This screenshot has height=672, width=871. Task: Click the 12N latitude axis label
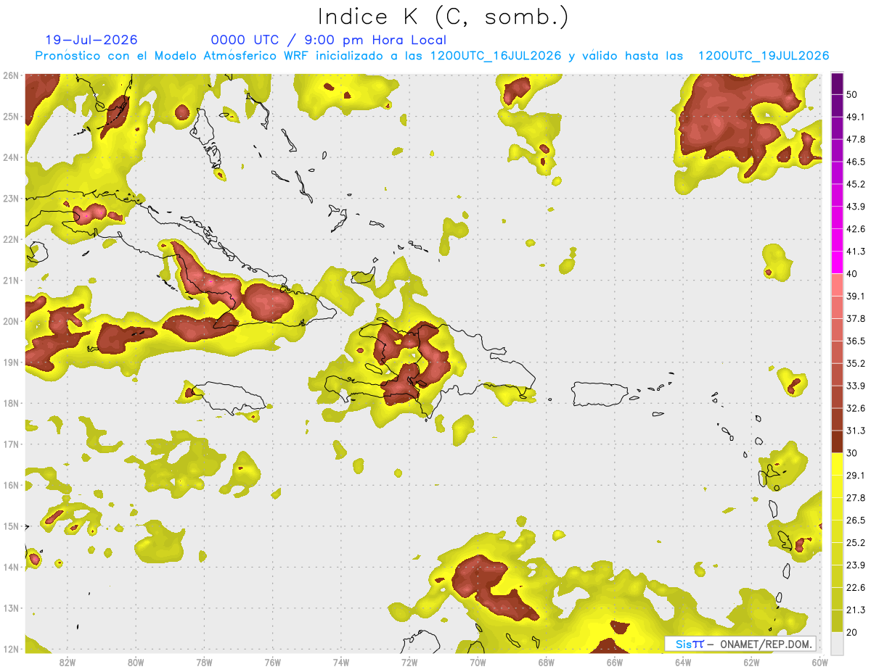click(x=10, y=649)
